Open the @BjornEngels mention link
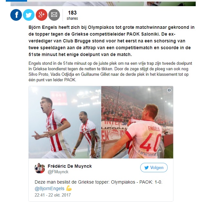Image resolution: width=206 pixels, height=204 pixels. point(50,188)
